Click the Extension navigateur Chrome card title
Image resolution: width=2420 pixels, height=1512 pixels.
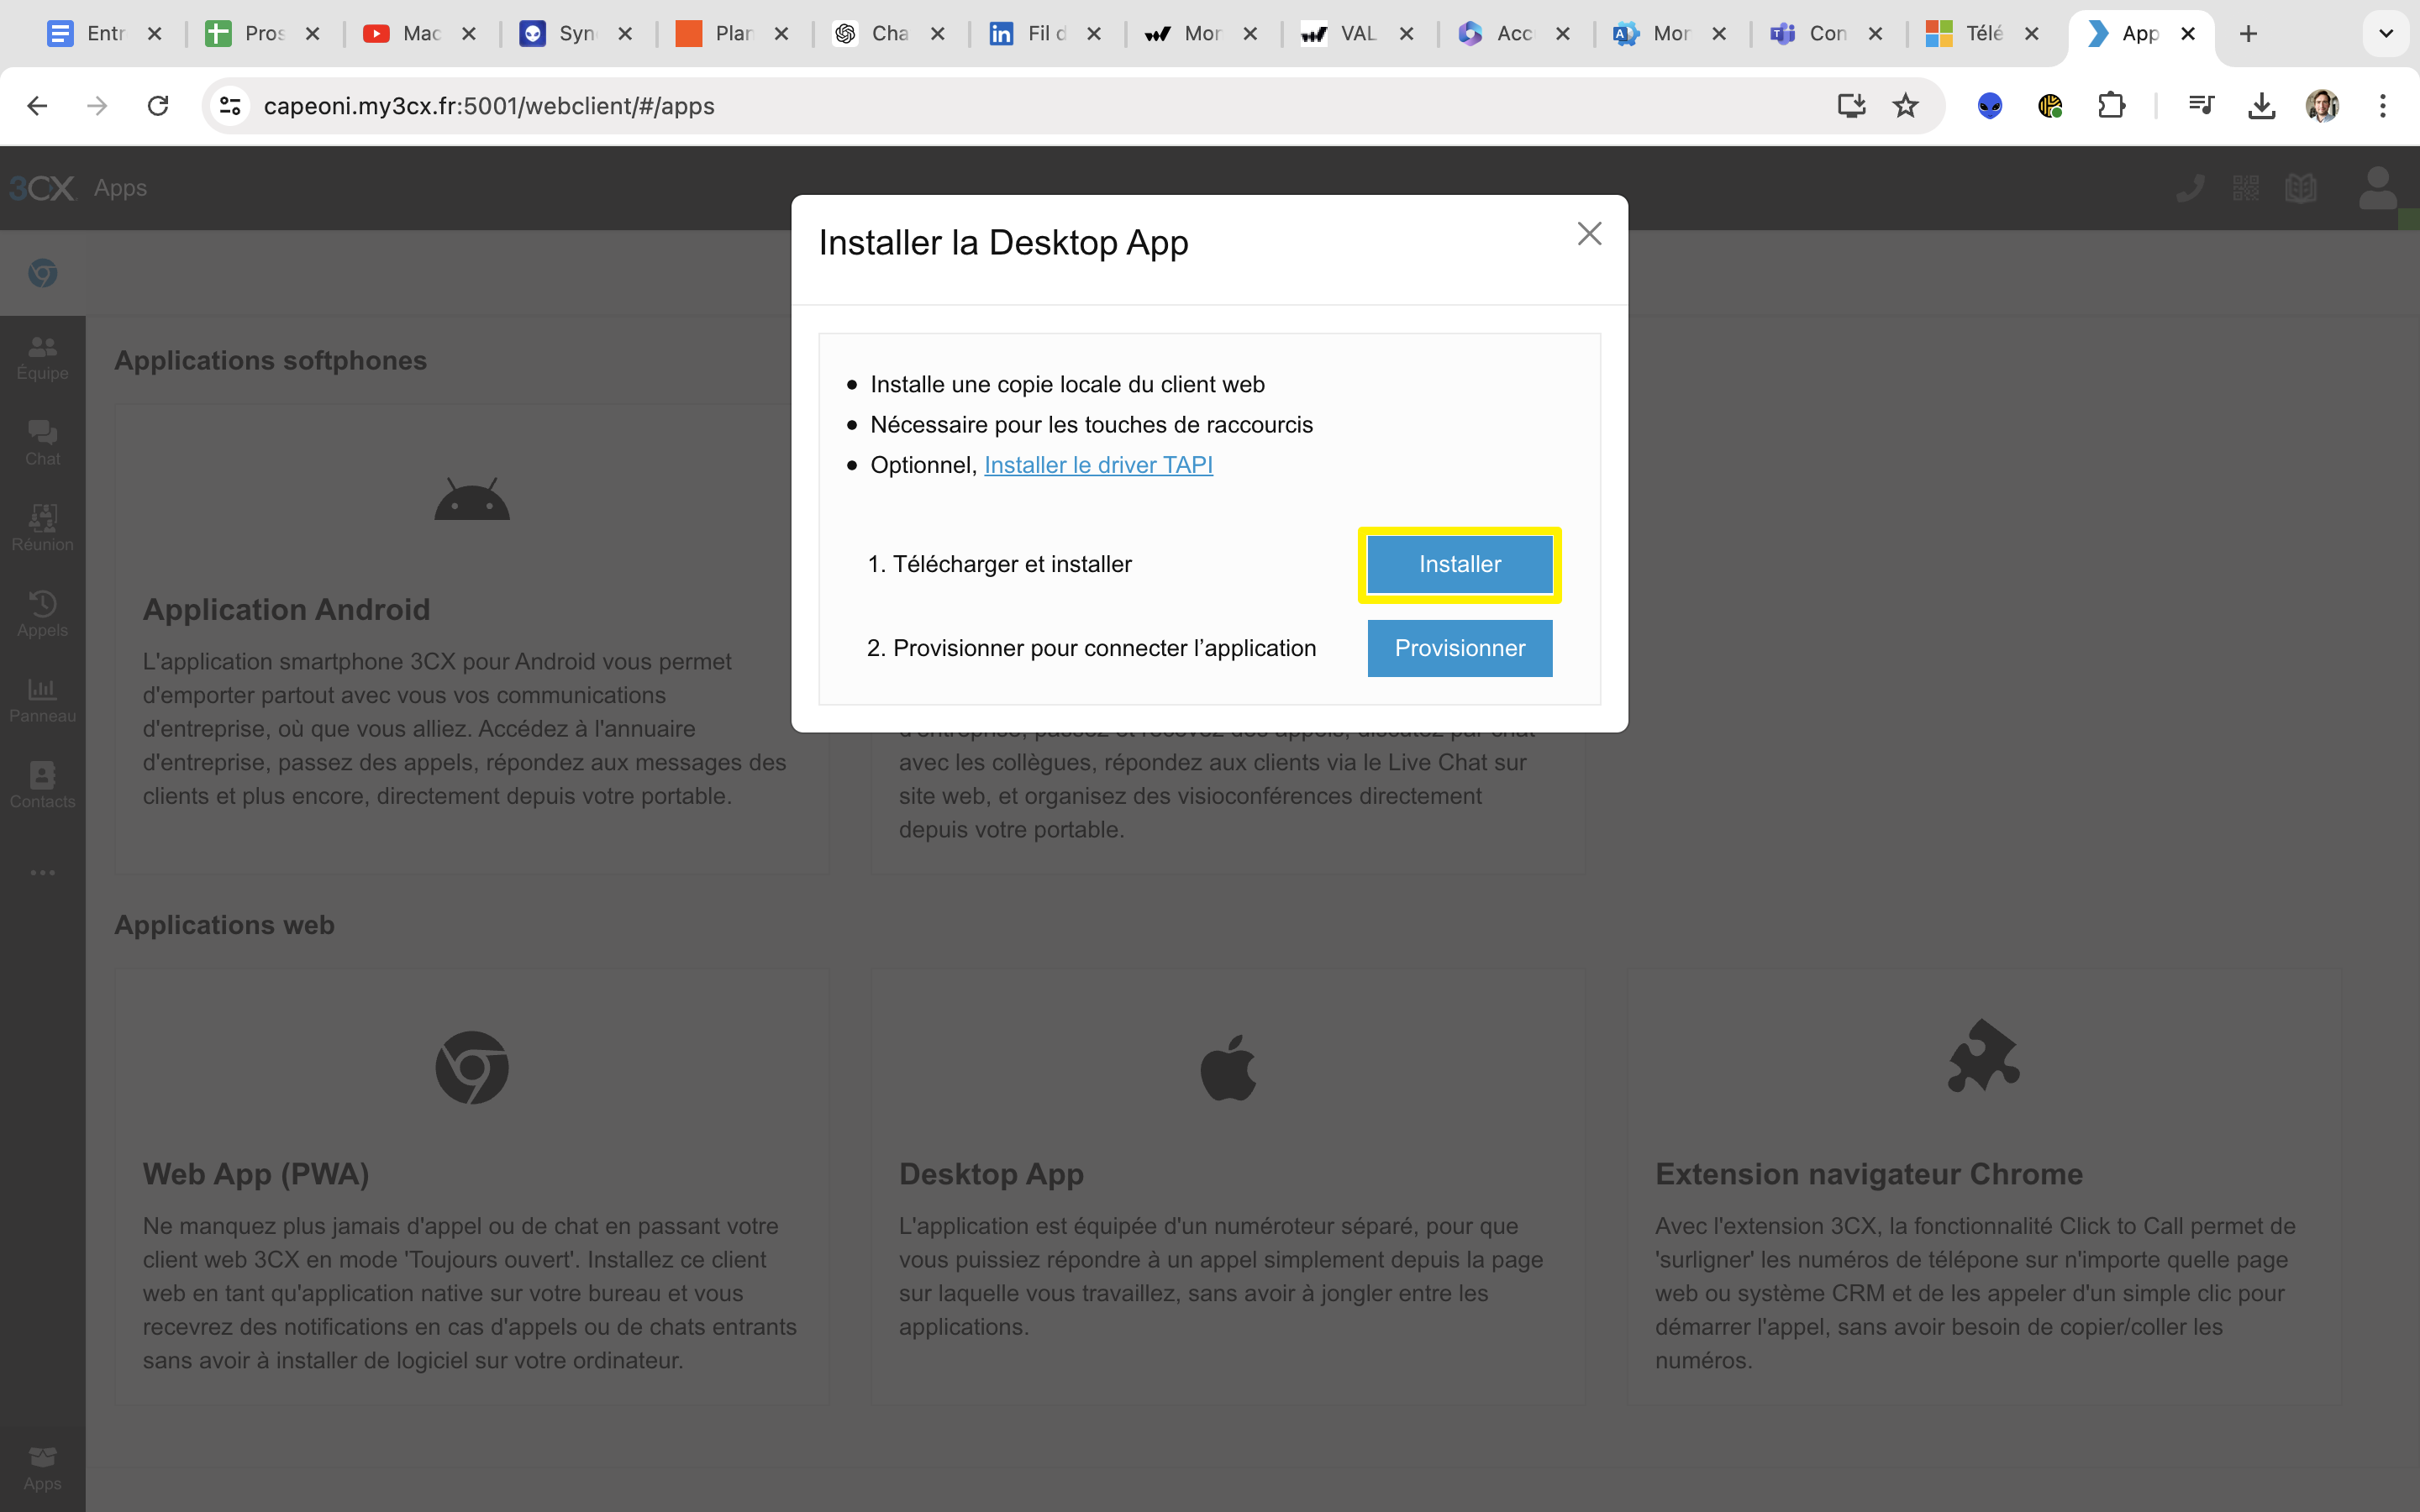pos(1869,1174)
